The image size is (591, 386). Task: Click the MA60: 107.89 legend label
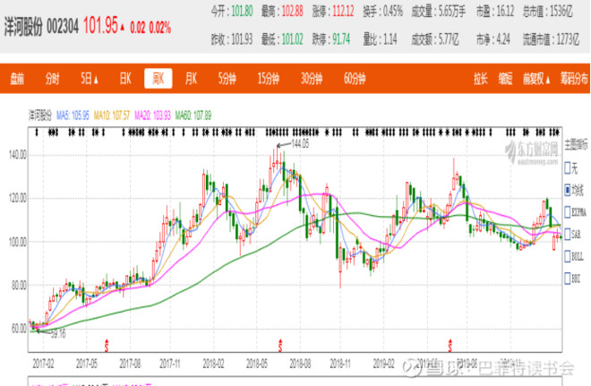pos(193,116)
